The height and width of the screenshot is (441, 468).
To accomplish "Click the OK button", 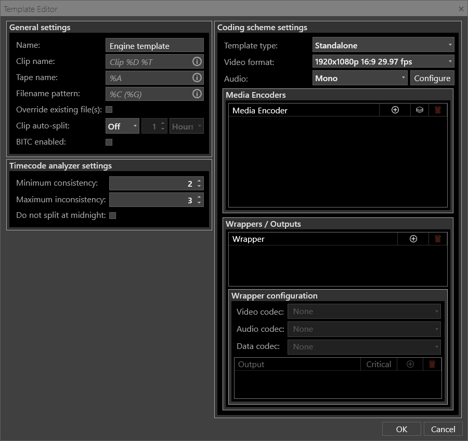I will (x=401, y=429).
